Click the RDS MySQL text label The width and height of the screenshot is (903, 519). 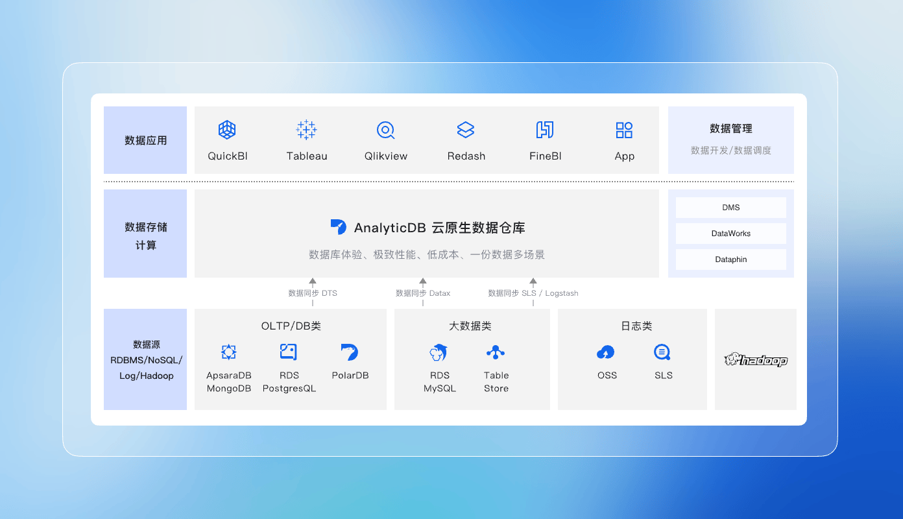click(440, 382)
